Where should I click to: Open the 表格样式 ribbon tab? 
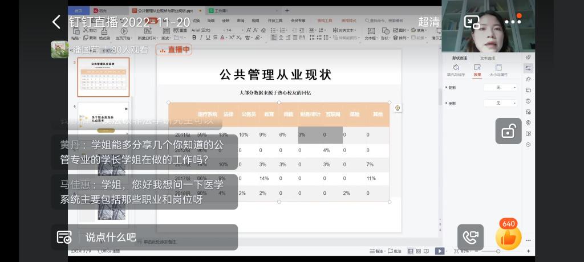(349, 21)
